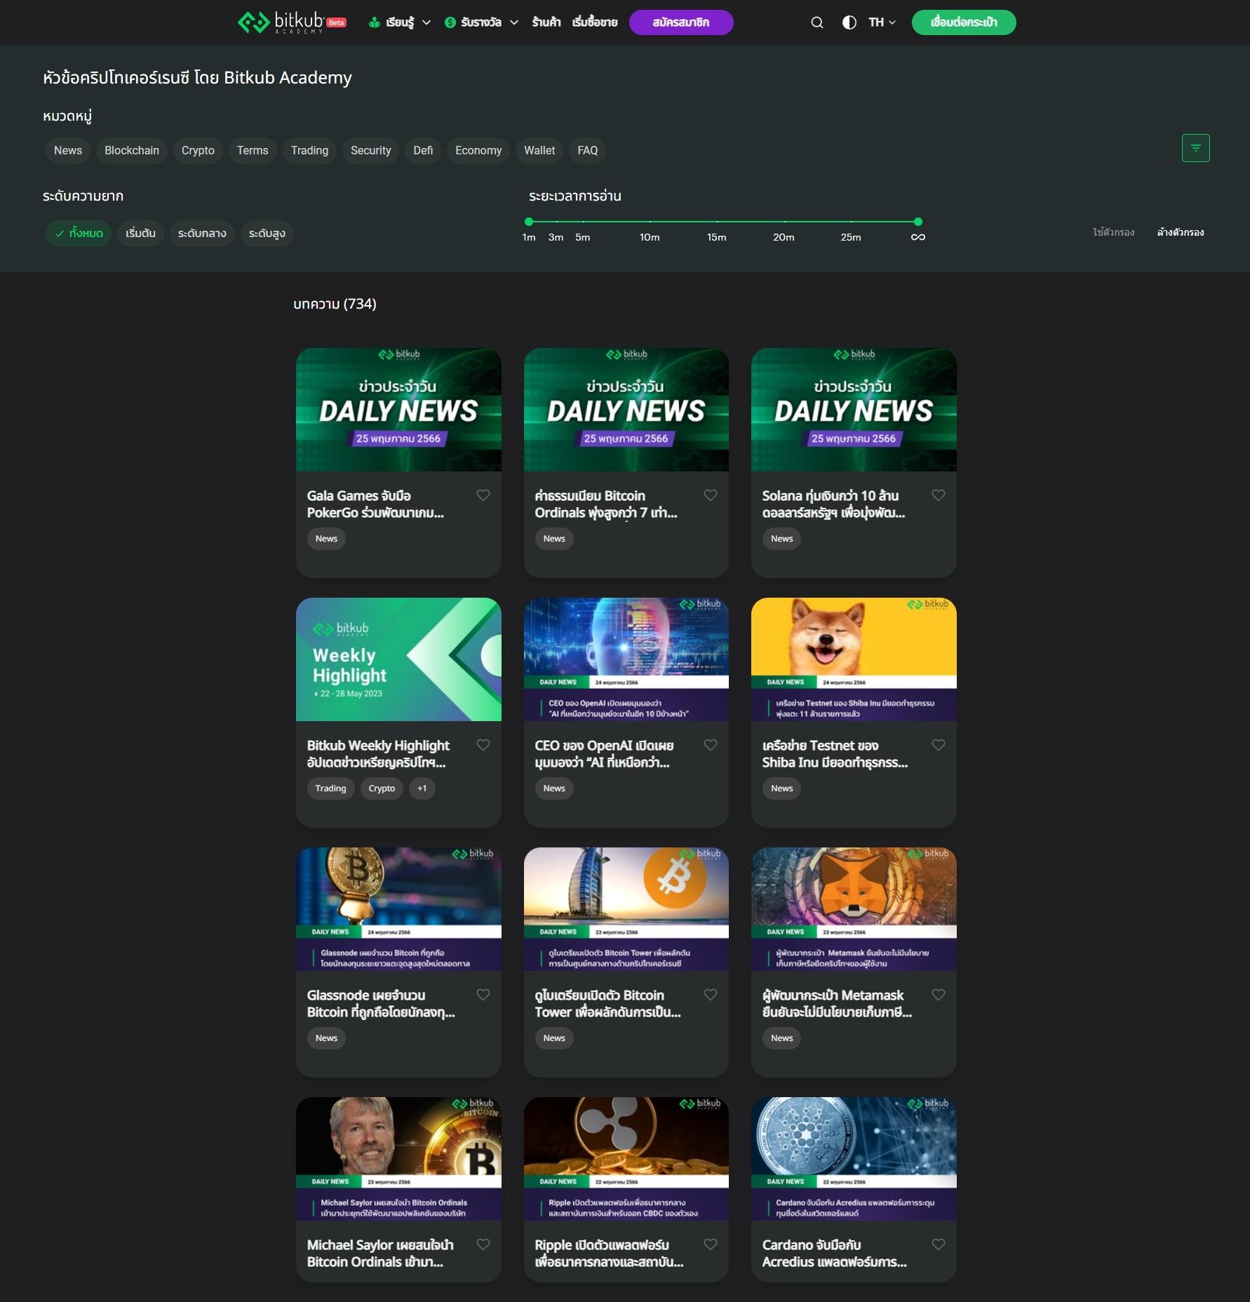This screenshot has height=1302, width=1250.
Task: Click the ล้างตัวกรอง clear filter link
Action: [x=1181, y=232]
